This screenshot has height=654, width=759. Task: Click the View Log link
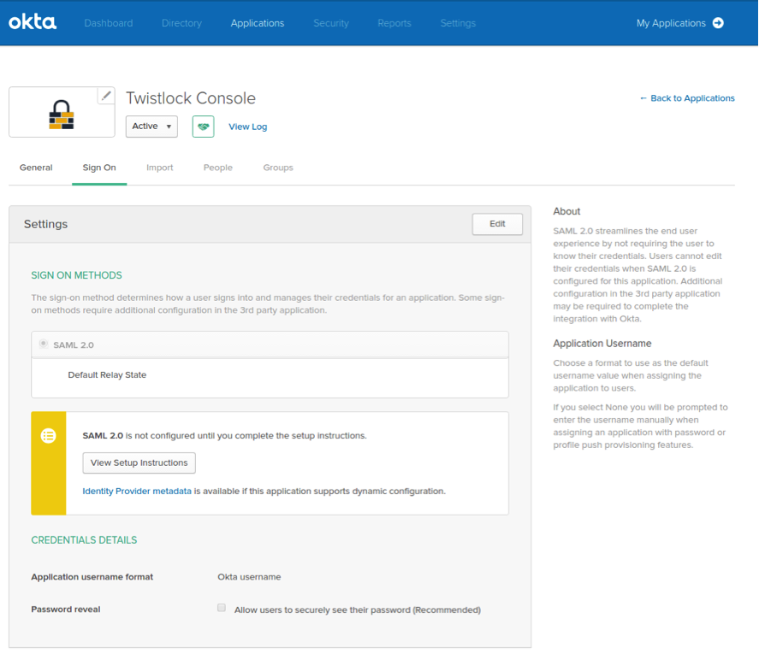[248, 127]
